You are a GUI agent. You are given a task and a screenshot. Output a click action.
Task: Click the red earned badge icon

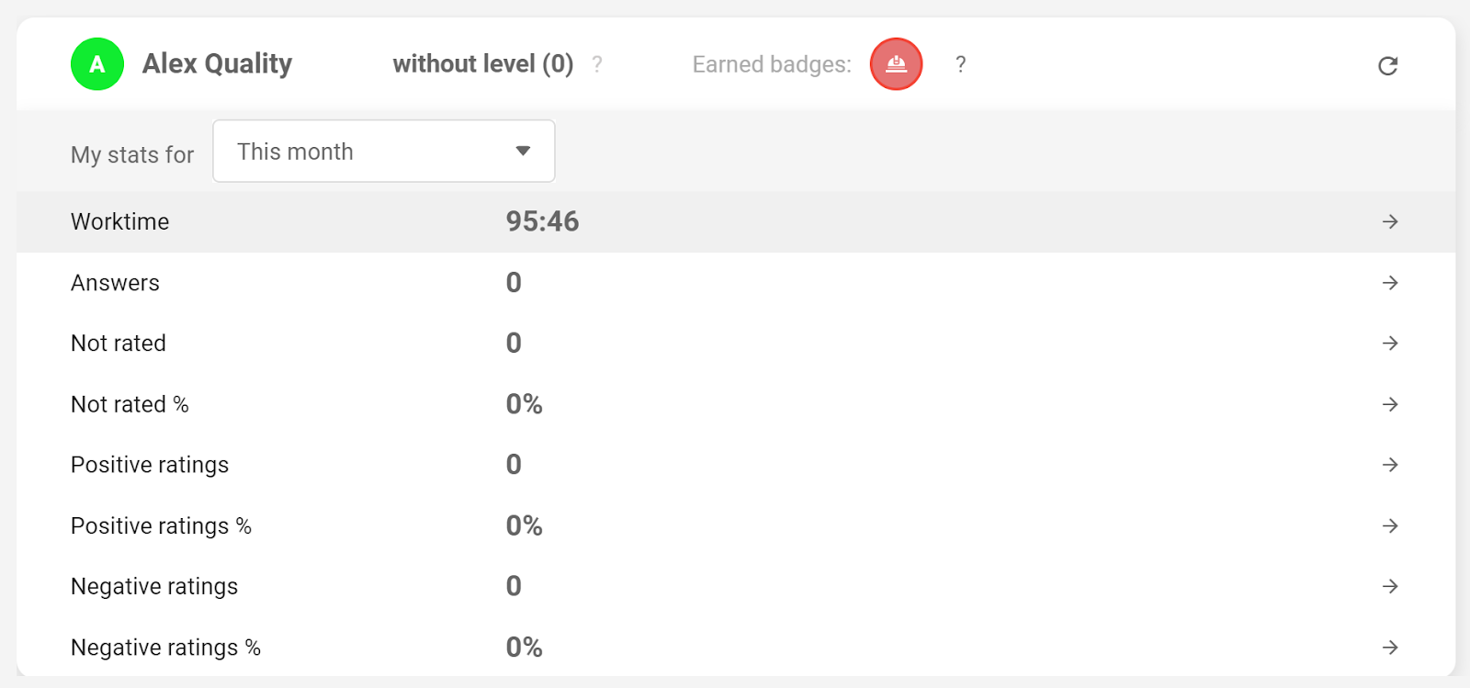(896, 64)
